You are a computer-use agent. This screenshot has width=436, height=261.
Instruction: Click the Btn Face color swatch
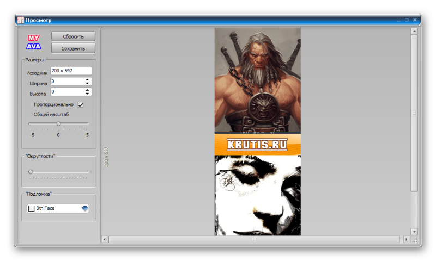click(32, 208)
